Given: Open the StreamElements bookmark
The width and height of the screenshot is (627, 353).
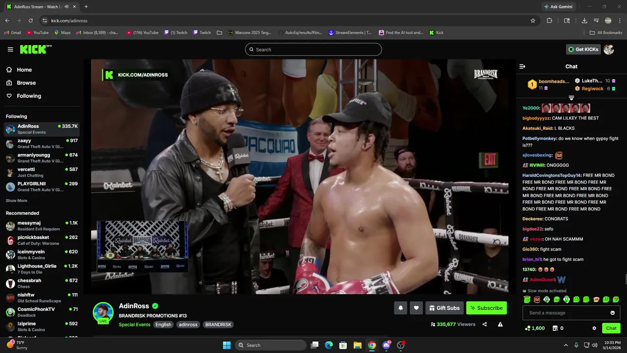Looking at the screenshot, I should [350, 33].
